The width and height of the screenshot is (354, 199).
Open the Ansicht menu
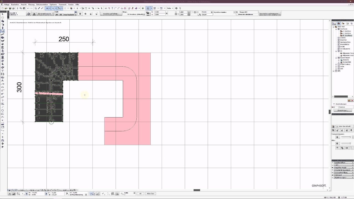(x=24, y=4)
